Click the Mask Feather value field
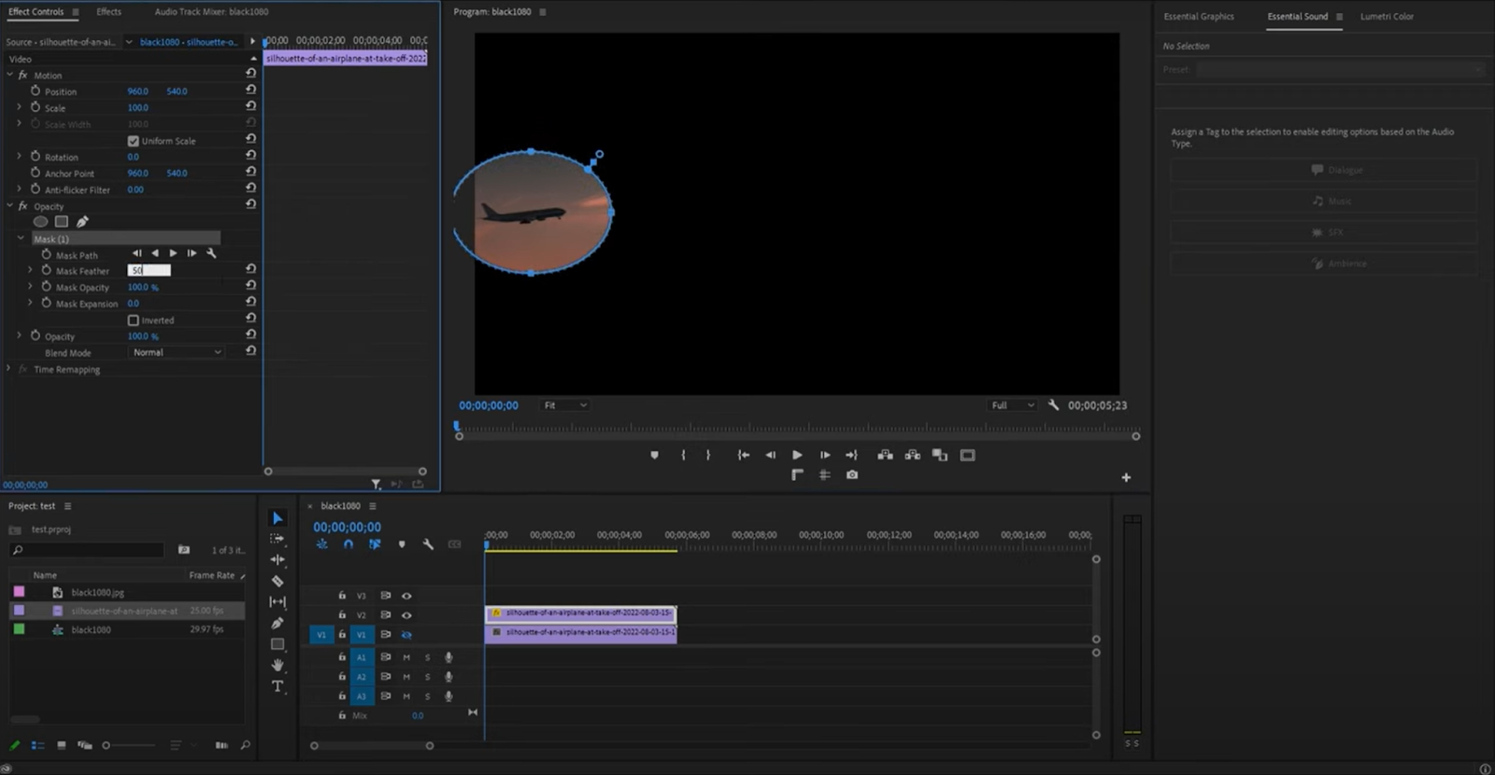 pos(149,271)
